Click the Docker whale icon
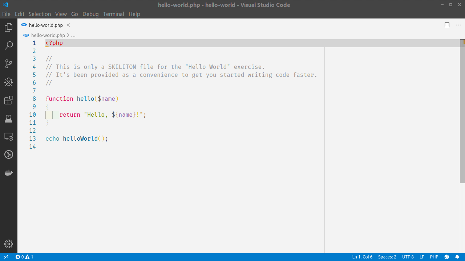Image resolution: width=465 pixels, height=261 pixels. tap(8, 173)
